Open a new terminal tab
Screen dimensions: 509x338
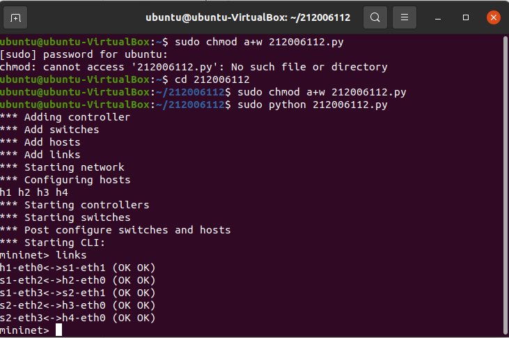16,17
